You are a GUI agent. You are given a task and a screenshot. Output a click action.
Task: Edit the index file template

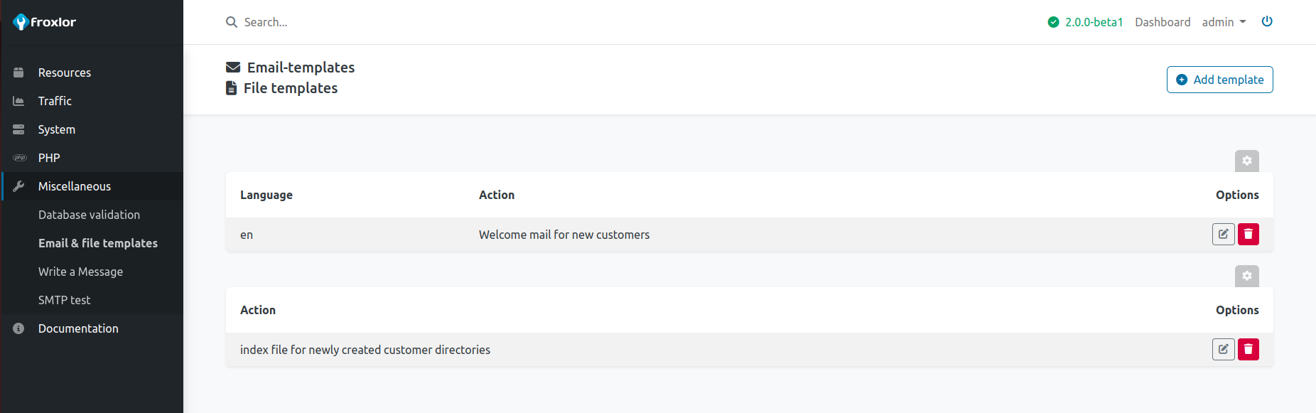tap(1223, 349)
